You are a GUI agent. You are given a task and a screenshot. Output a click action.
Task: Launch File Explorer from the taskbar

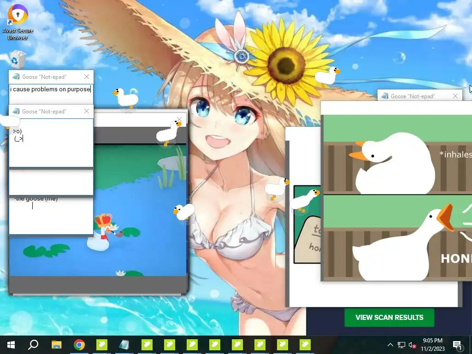click(x=56, y=345)
